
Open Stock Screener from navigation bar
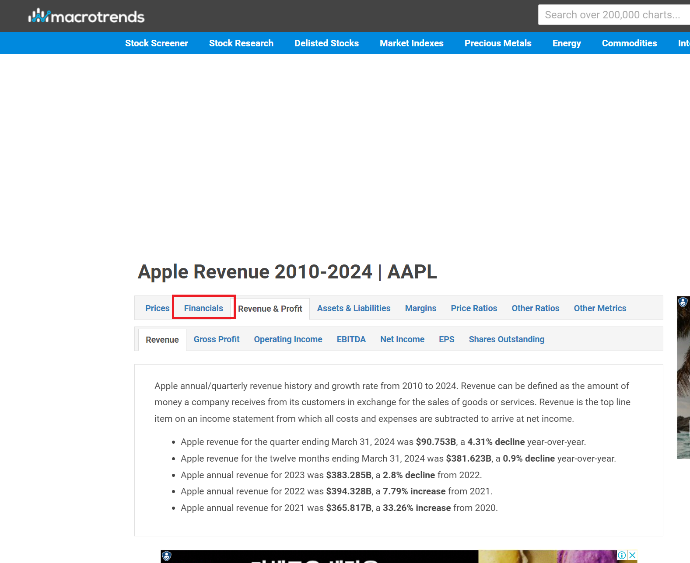click(157, 43)
